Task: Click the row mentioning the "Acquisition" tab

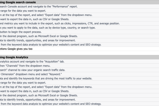Action: point(79,61)
